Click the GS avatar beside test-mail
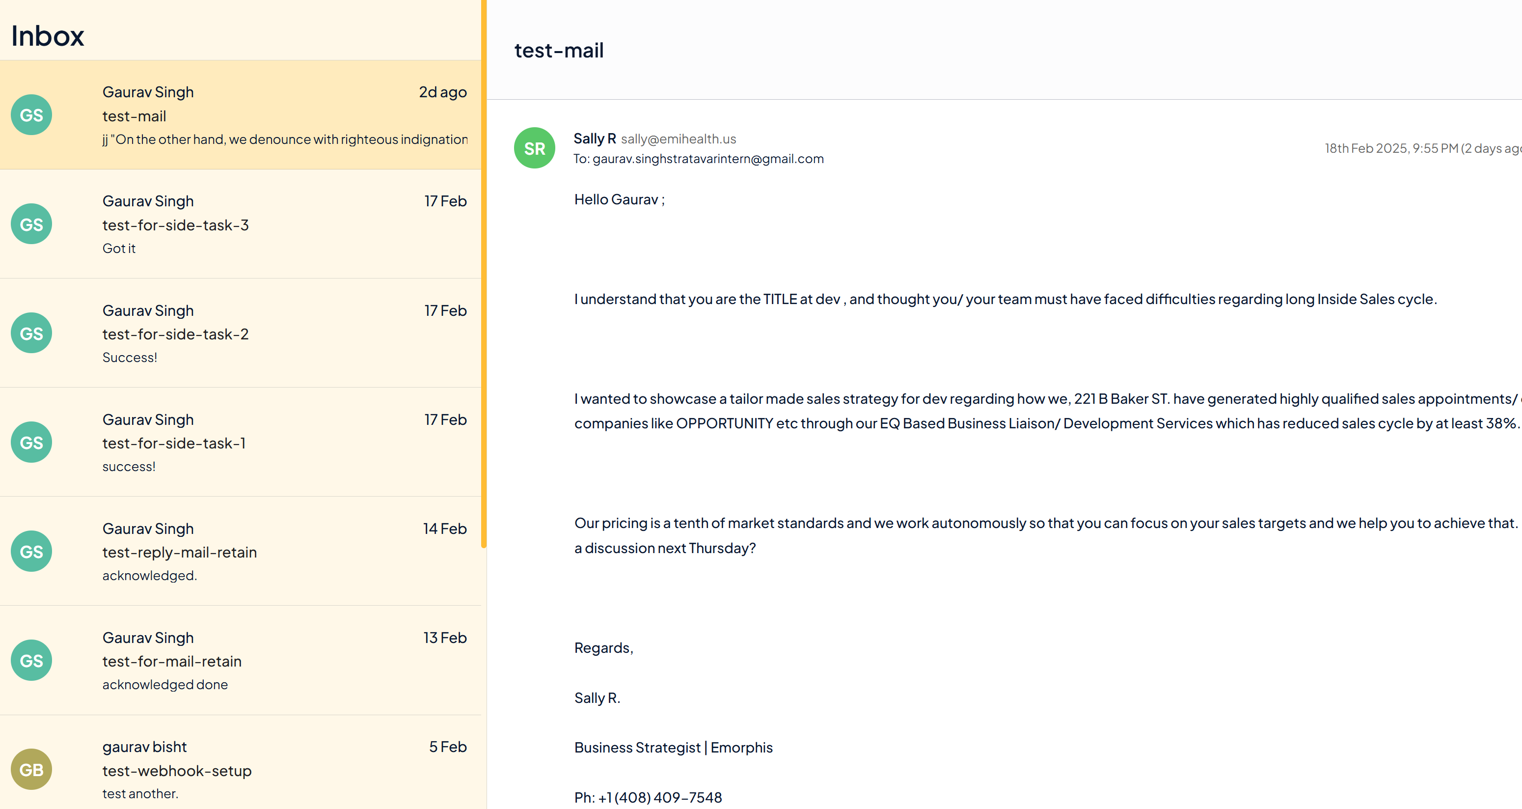 pos(31,114)
